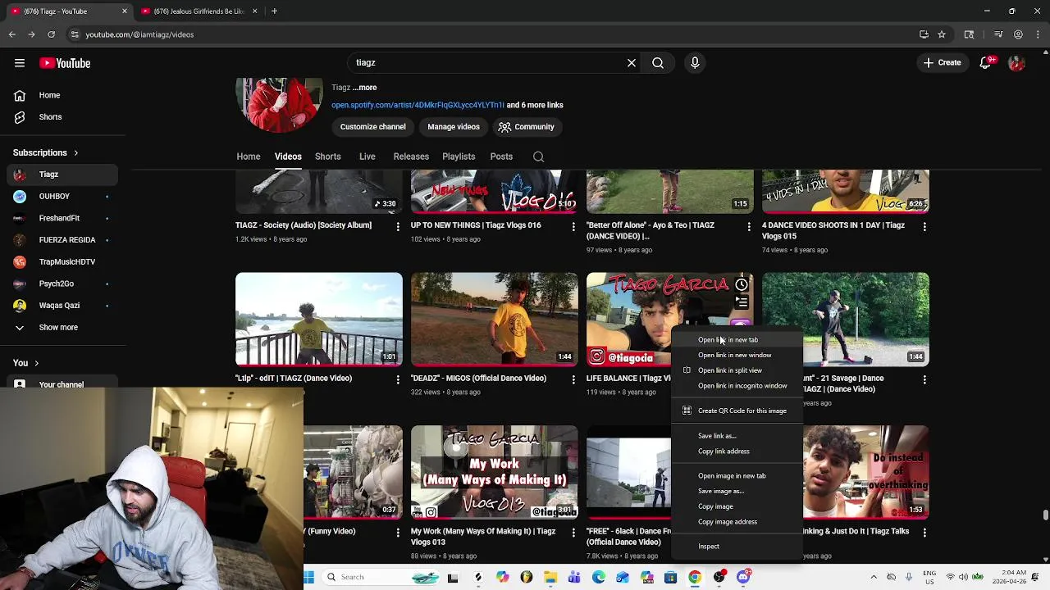Open options for DEADZ MIGOS video
Screen dimensions: 1050x590
573,379
